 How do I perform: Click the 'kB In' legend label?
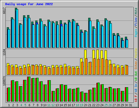(136, 88)
